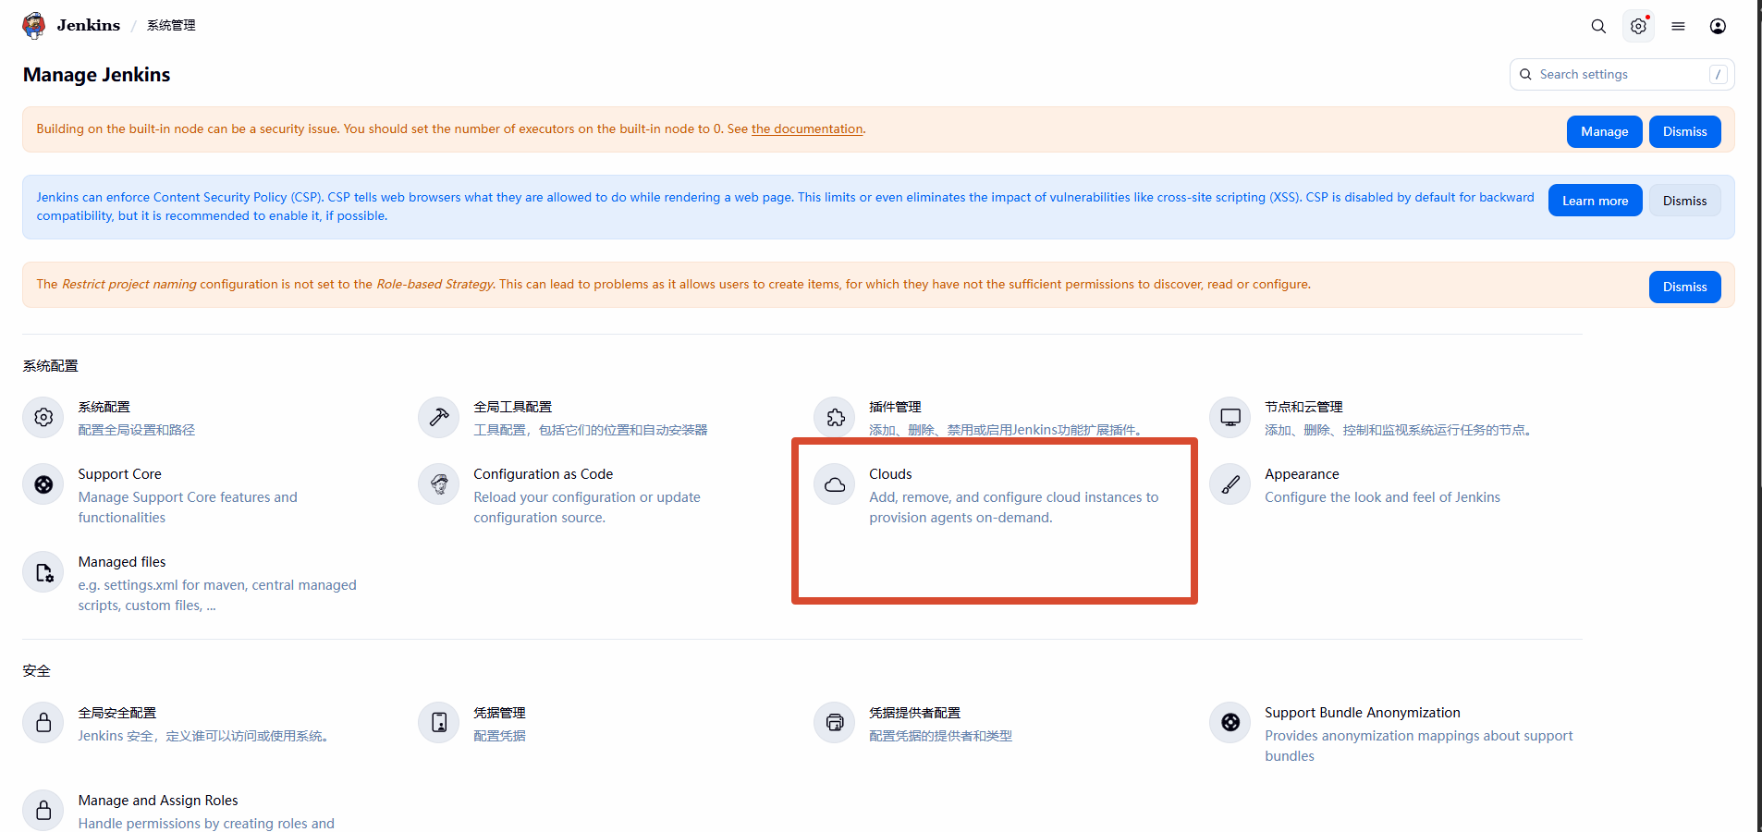Click the 节点和云管理 monitor icon

(1230, 418)
